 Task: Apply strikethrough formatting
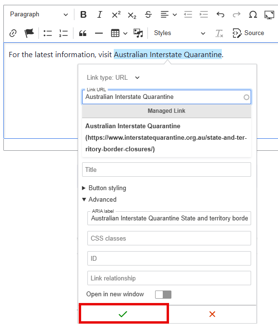[x=148, y=14]
